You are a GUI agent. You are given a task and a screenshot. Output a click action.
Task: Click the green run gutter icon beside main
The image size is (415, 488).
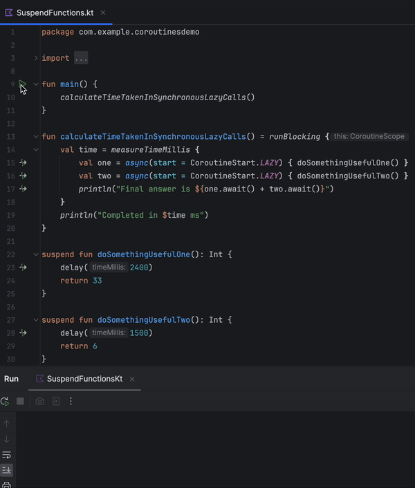point(22,84)
